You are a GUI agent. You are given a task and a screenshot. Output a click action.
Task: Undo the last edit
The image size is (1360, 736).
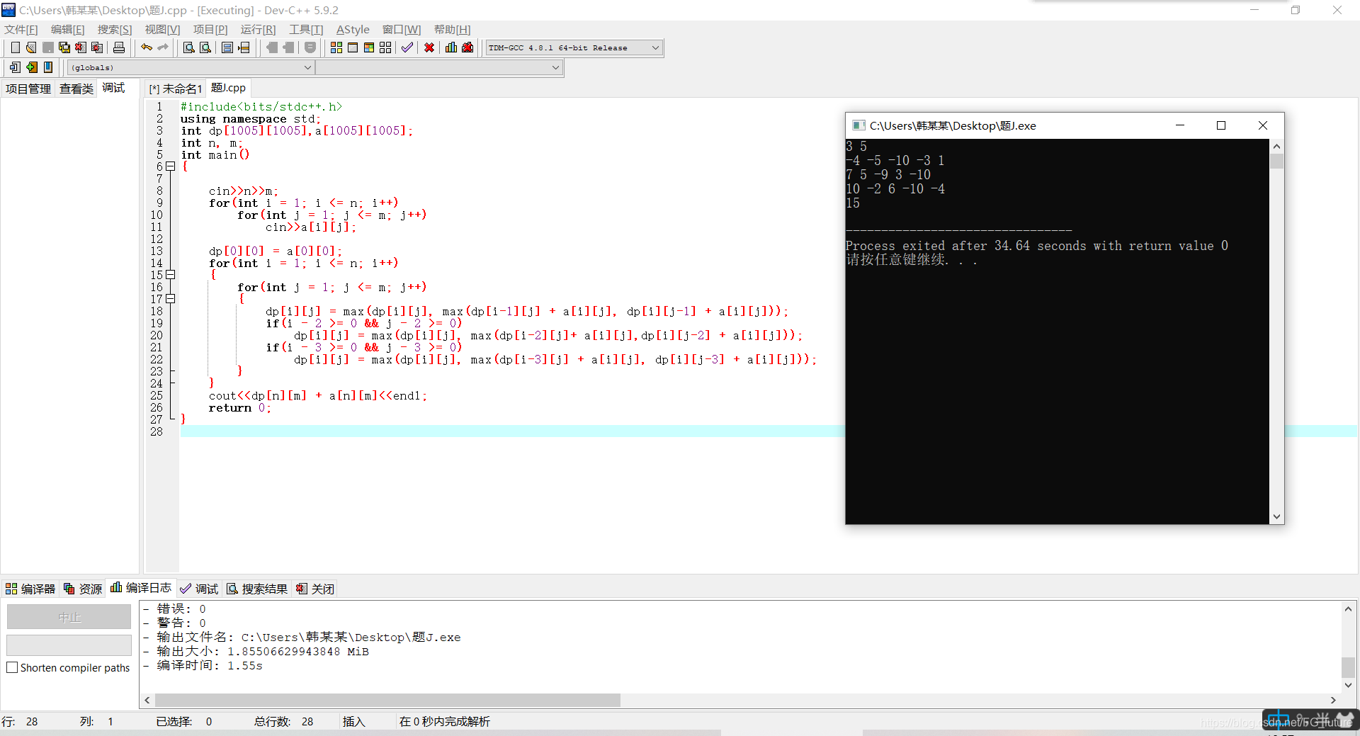[147, 47]
